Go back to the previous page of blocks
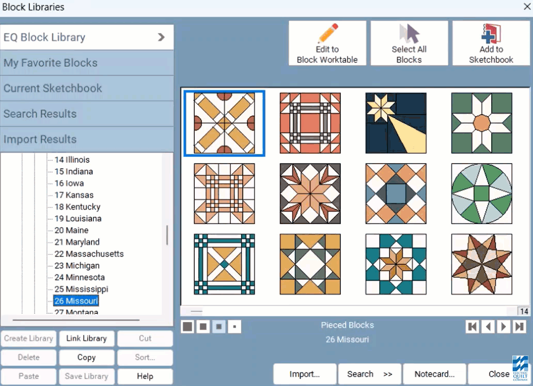Image resolution: width=533 pixels, height=386 pixels. pos(488,326)
